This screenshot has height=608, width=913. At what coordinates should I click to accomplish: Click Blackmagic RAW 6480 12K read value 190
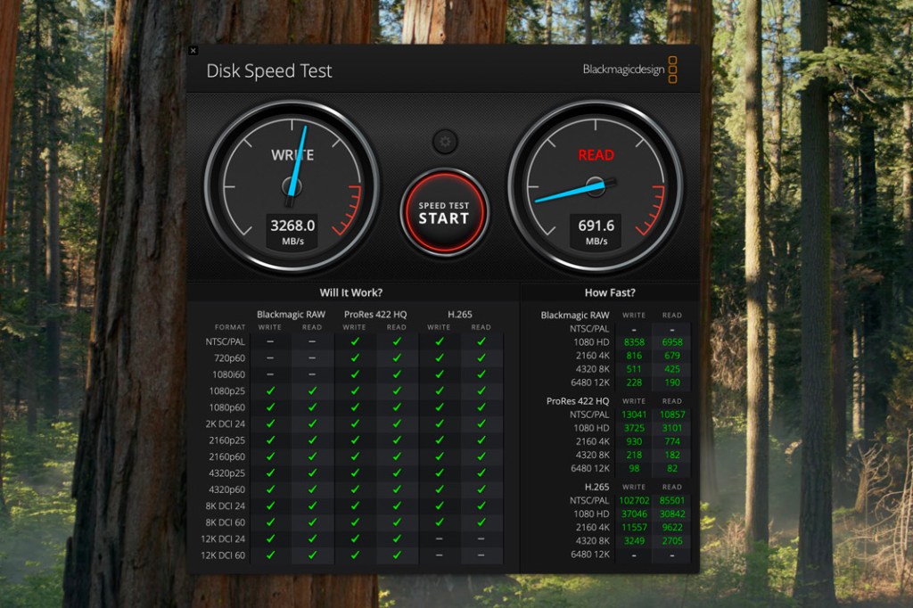(672, 382)
